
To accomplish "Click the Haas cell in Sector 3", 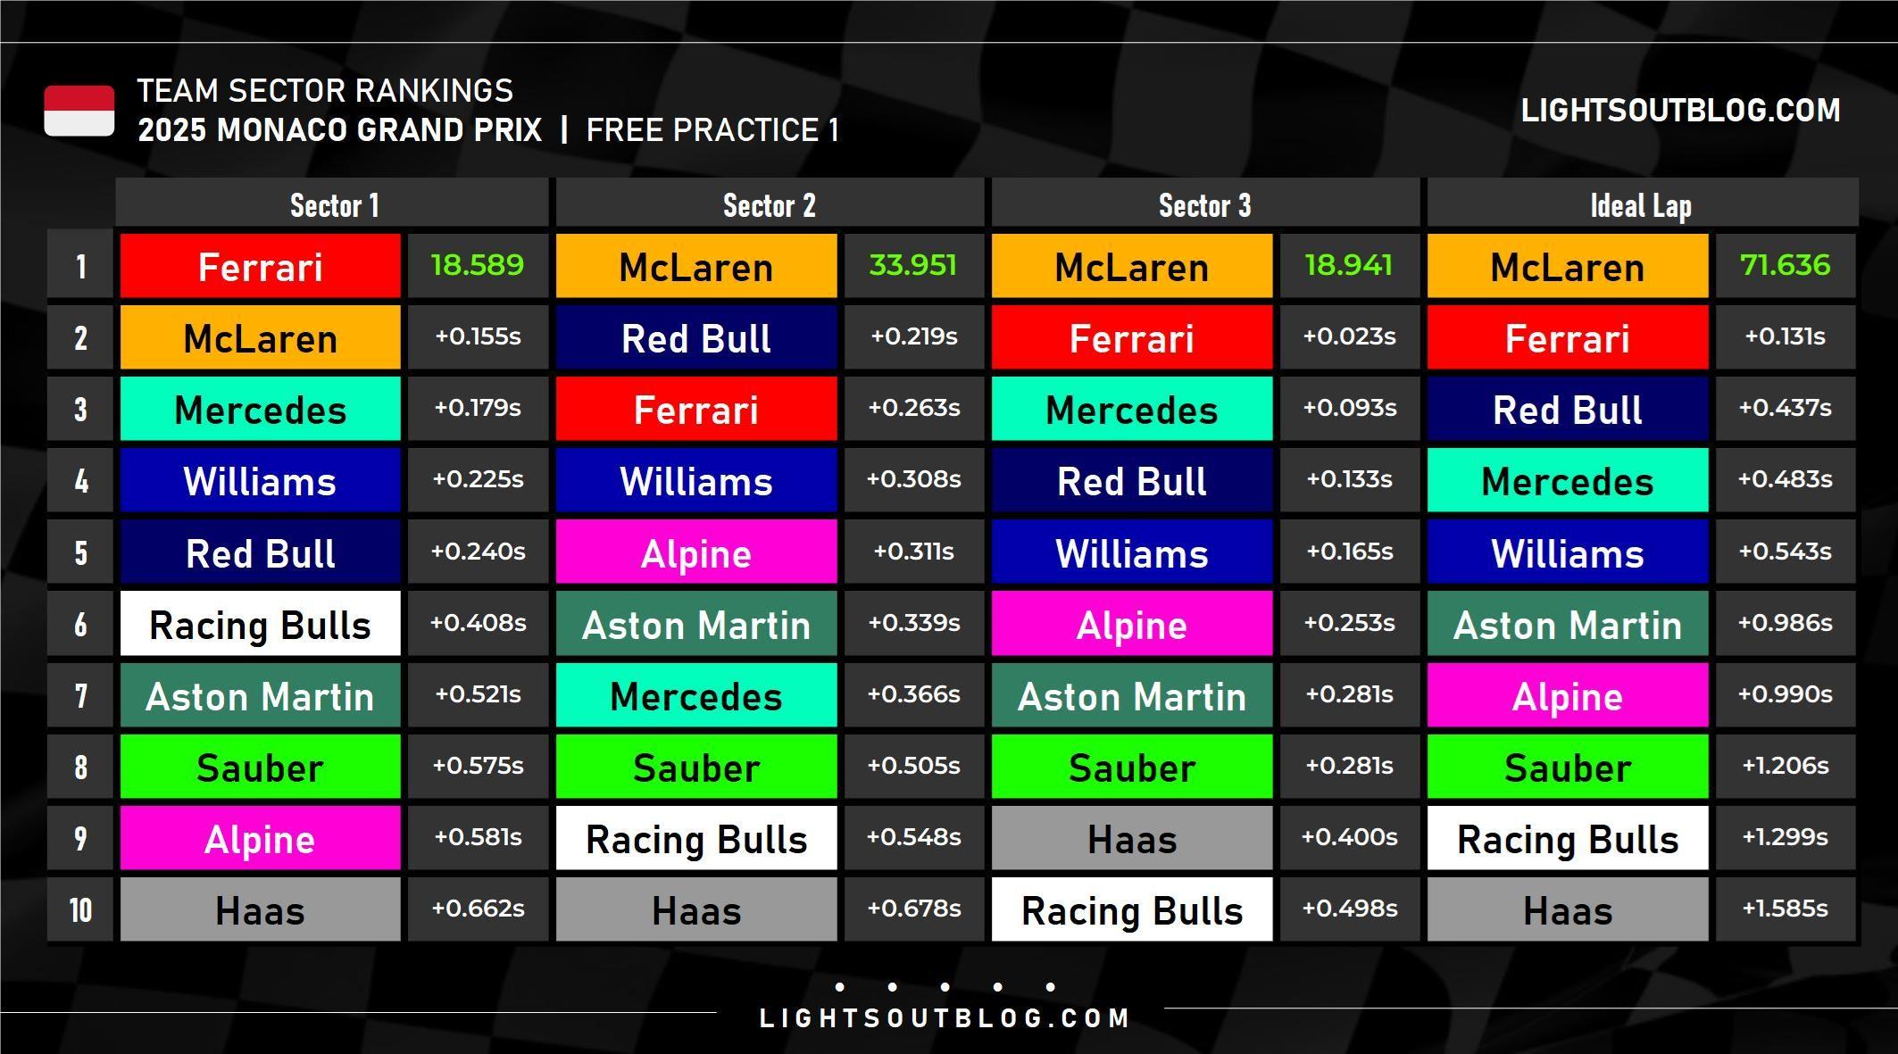I will [1132, 838].
